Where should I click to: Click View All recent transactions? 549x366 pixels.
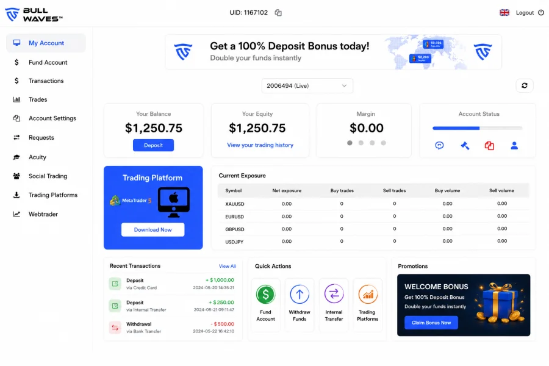pos(228,266)
